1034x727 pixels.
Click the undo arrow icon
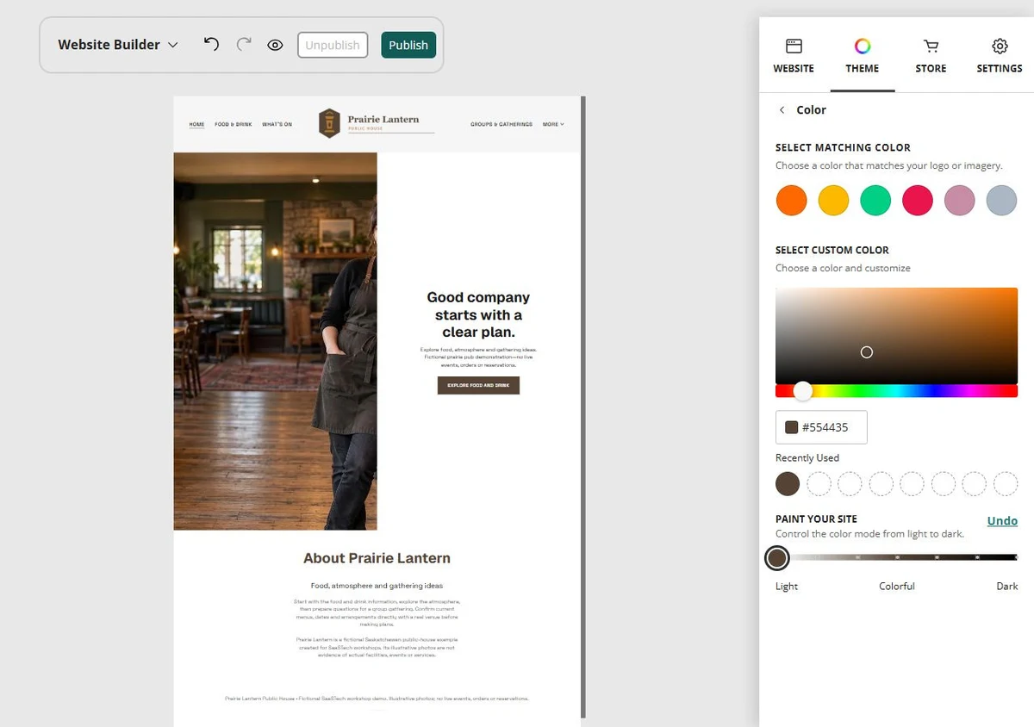click(x=211, y=45)
